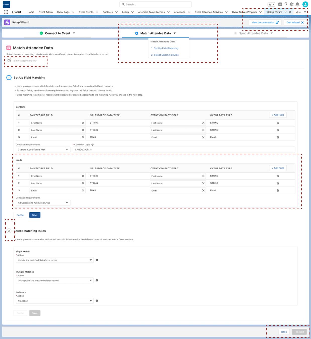The image size is (311, 339).
Task: Clear Leads Email Salesforce field
Action: (x=83, y=190)
